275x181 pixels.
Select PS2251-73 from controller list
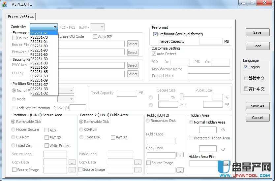[39, 37]
